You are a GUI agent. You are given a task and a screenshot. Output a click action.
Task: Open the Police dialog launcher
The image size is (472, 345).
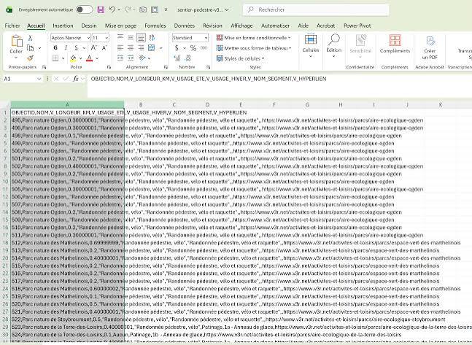click(x=109, y=67)
